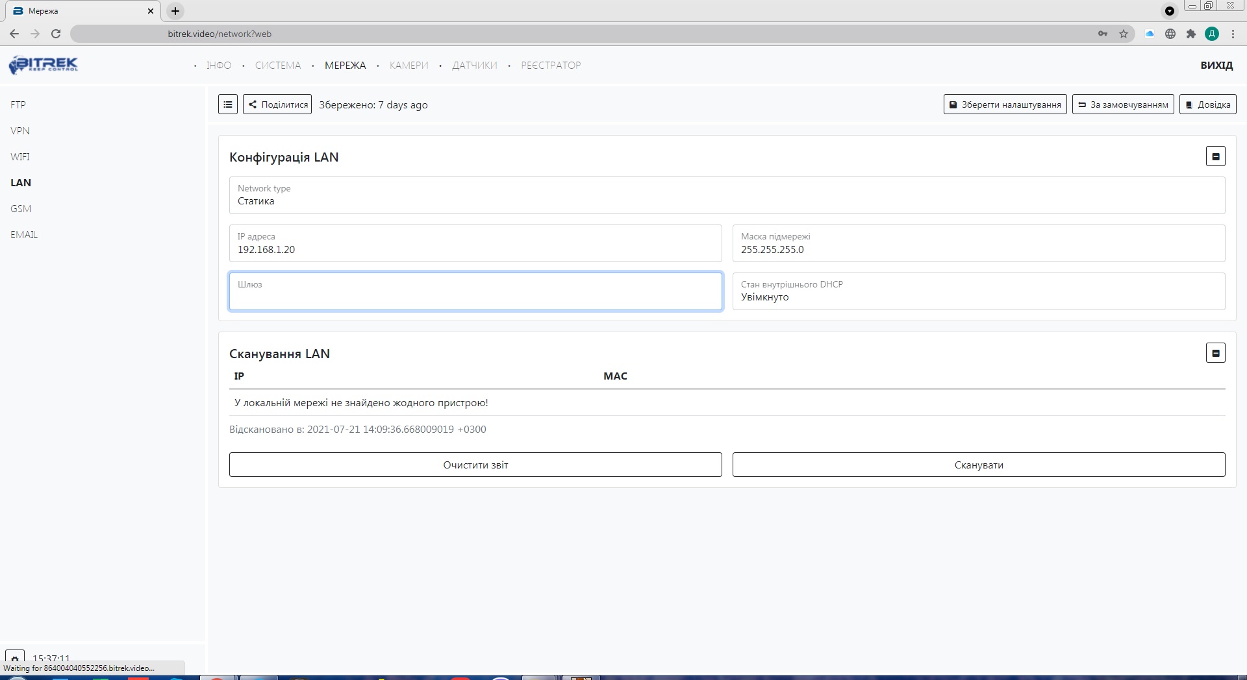Reload the page
The image size is (1247, 680).
[56, 34]
